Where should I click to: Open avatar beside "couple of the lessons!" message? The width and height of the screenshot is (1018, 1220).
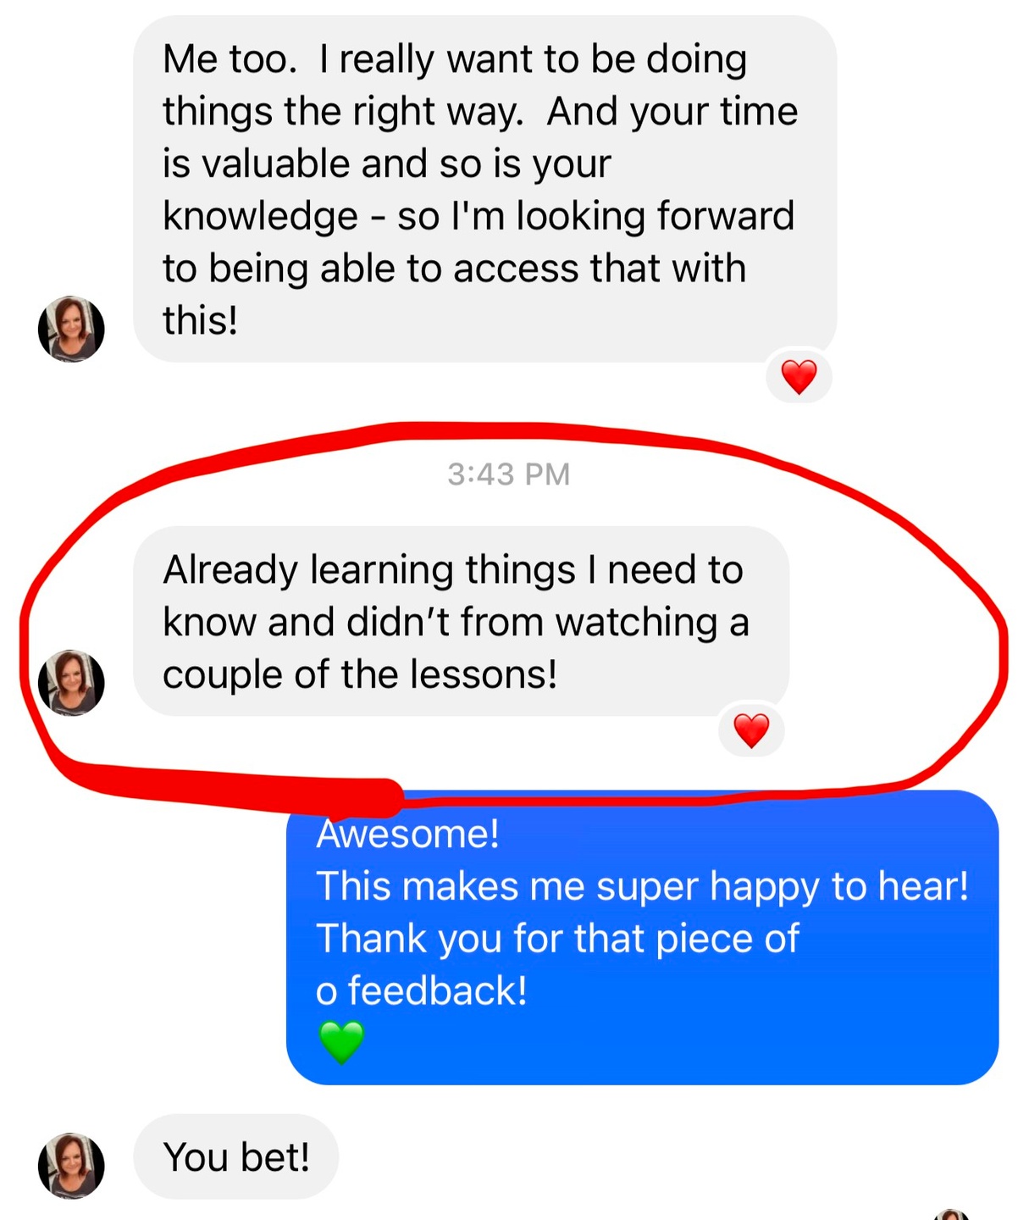[71, 683]
